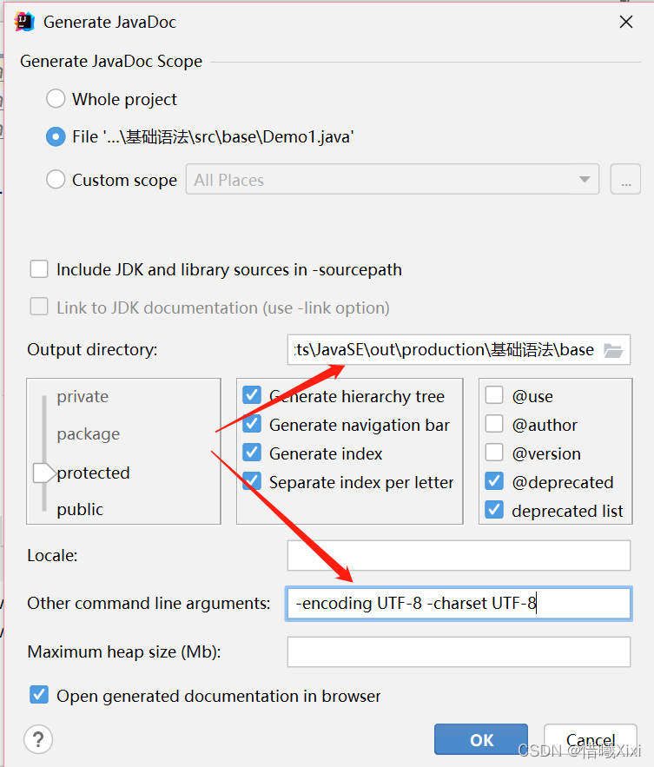Focus the Maximum heap size input
Screen dimensions: 654x767
click(x=459, y=651)
